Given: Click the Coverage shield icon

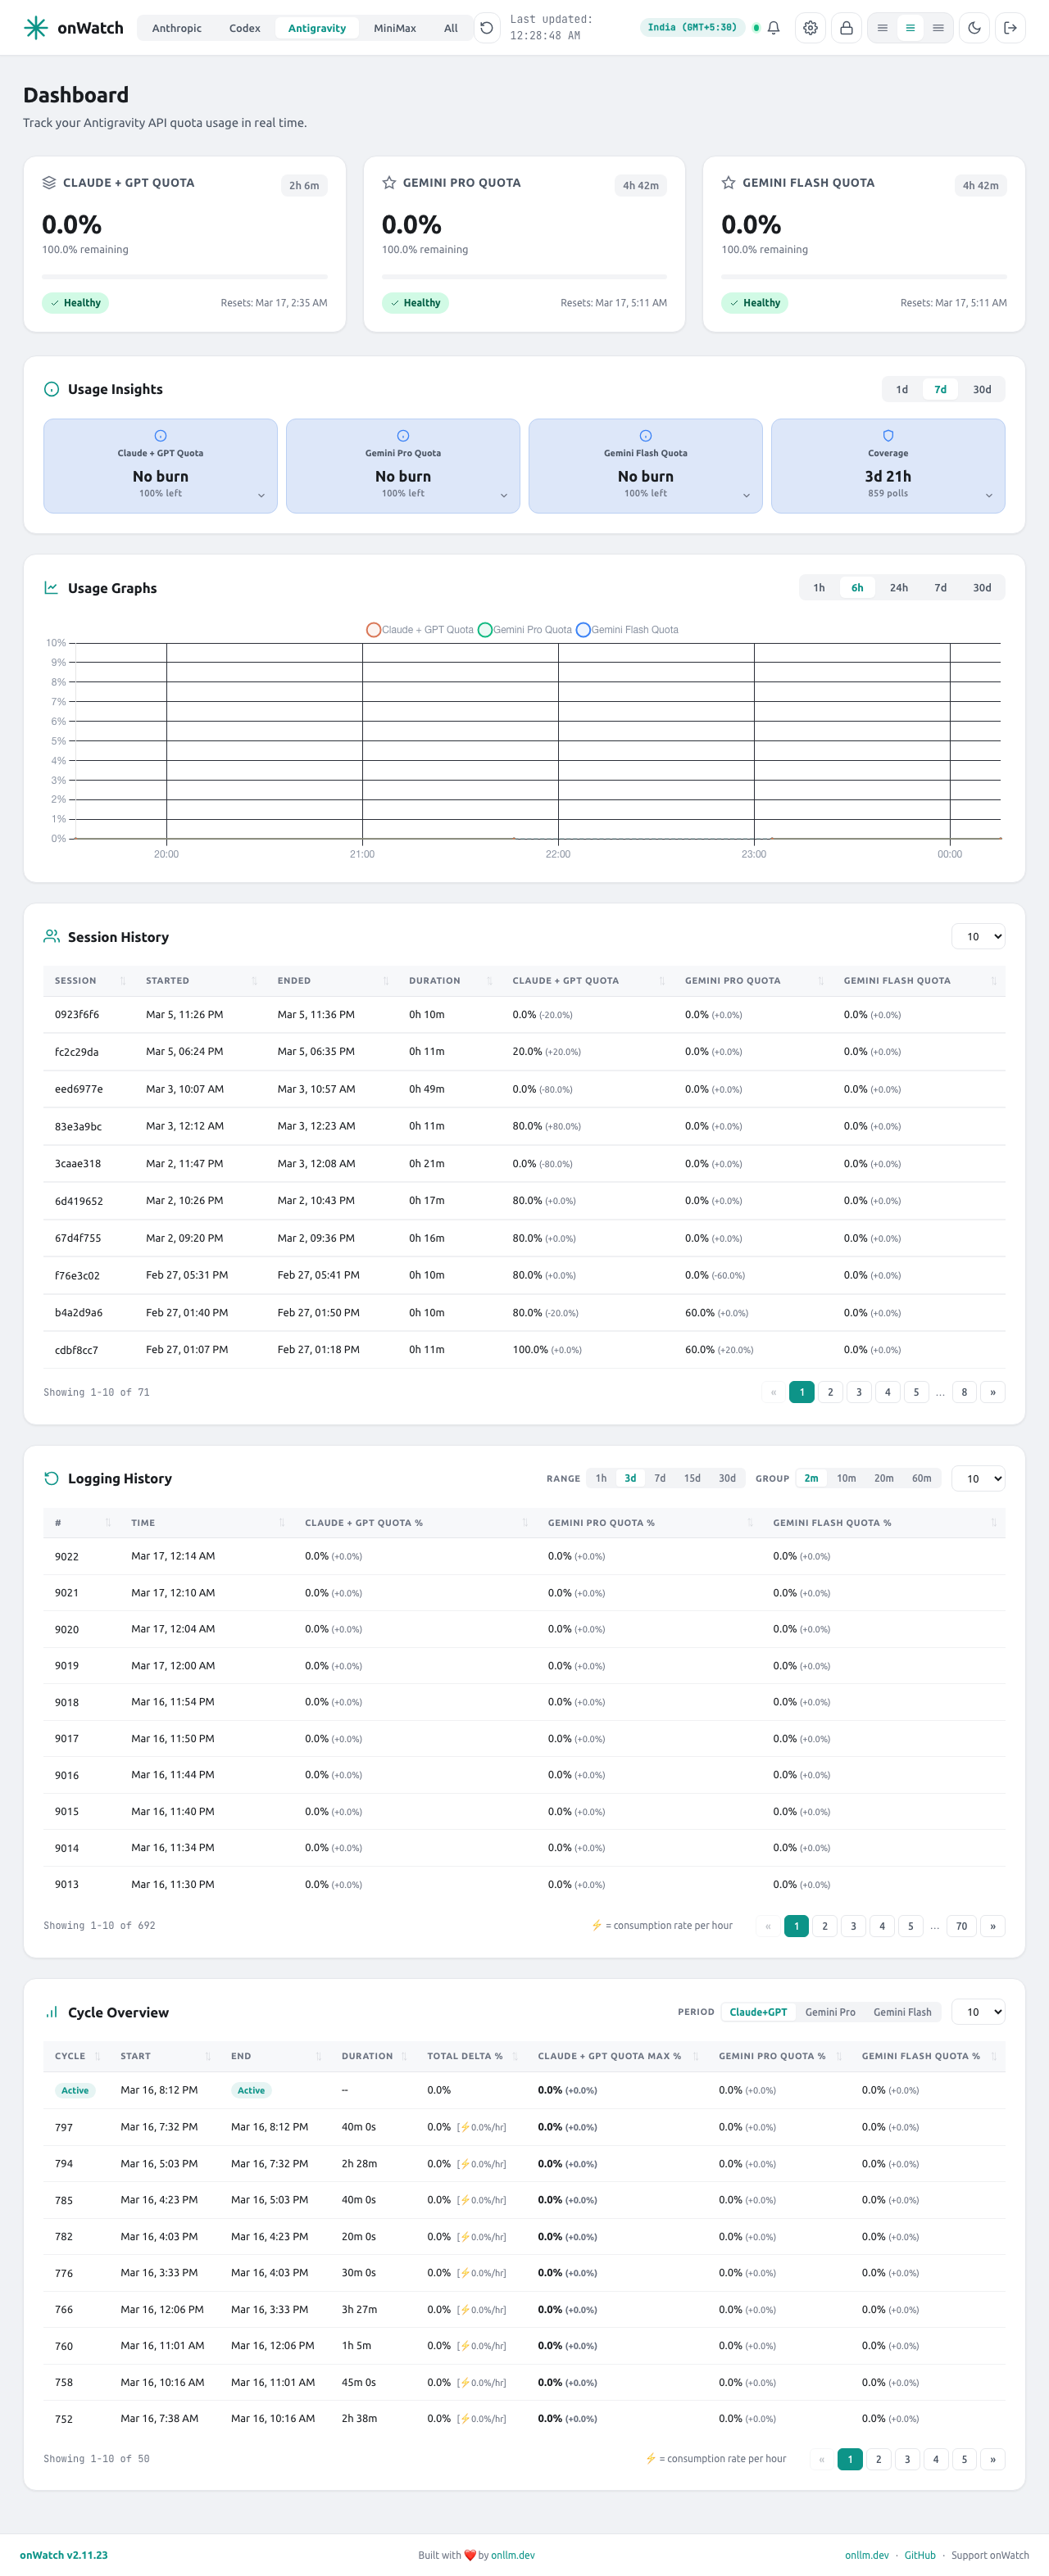Looking at the screenshot, I should 888,436.
